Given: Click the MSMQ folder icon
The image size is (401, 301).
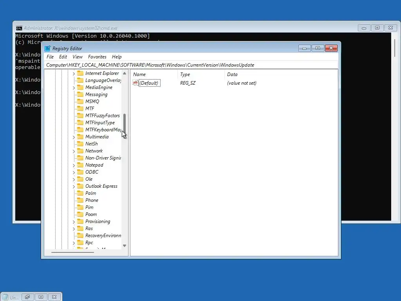Looking at the screenshot, I should tap(80, 102).
